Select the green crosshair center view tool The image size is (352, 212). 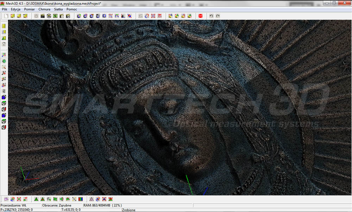(x=4, y=61)
